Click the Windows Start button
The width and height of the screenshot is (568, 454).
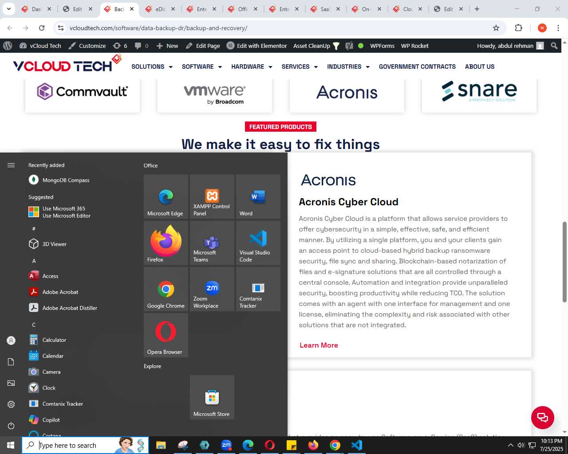(11, 445)
